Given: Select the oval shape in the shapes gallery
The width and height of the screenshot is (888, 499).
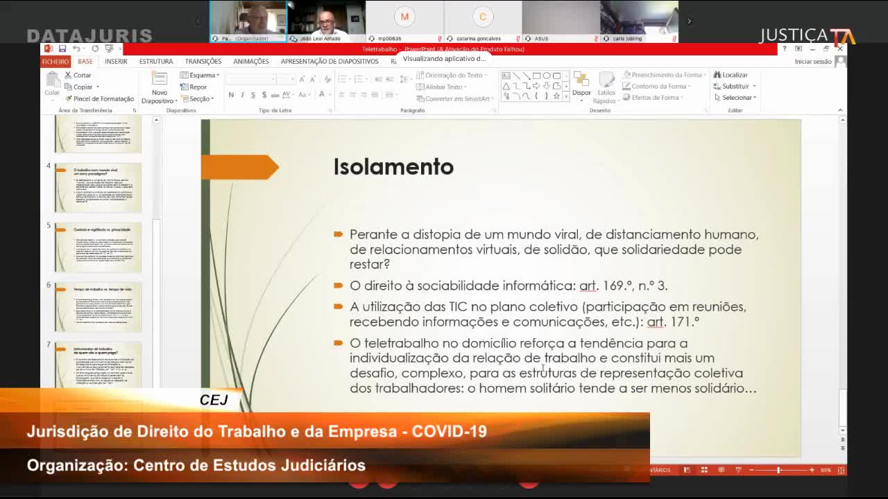Looking at the screenshot, I should click(547, 74).
